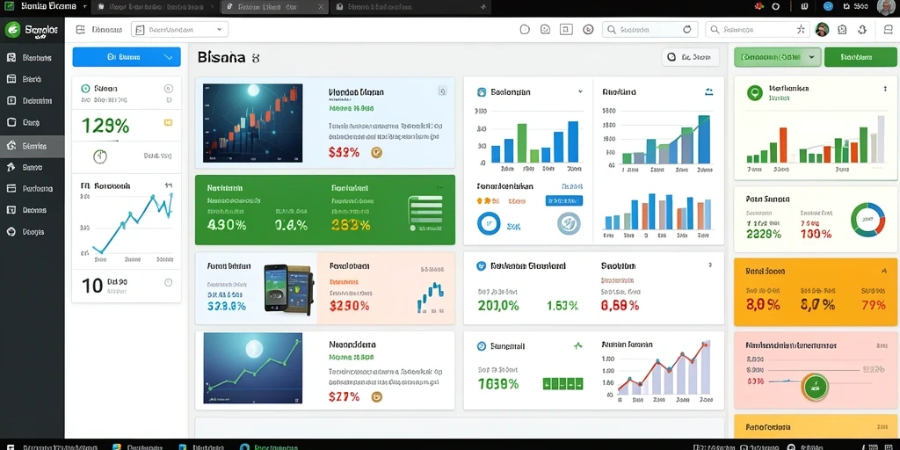Click the recycle arrows icon in the toolbar
Screen dimensions: 900x450
(x=862, y=30)
